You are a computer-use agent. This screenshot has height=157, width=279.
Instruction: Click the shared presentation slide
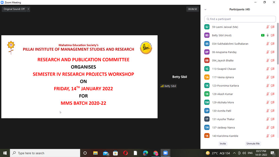point(79,77)
